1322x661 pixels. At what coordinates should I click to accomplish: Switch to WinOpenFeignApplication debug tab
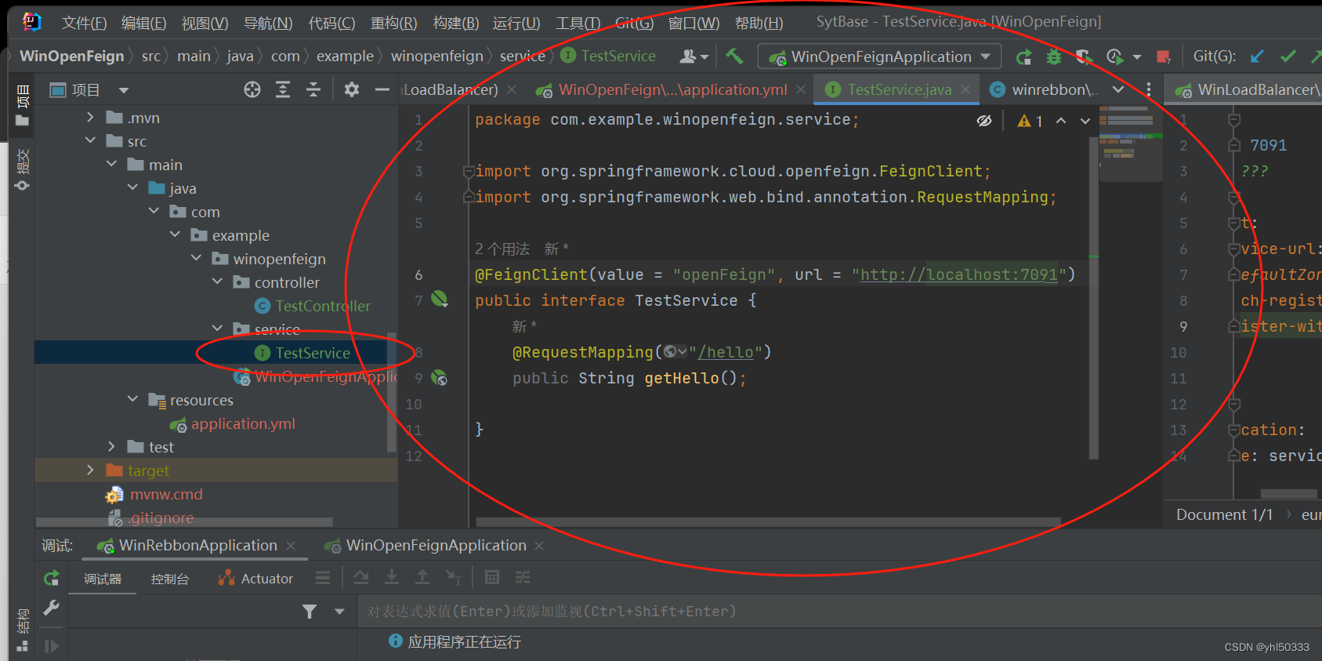click(x=435, y=546)
